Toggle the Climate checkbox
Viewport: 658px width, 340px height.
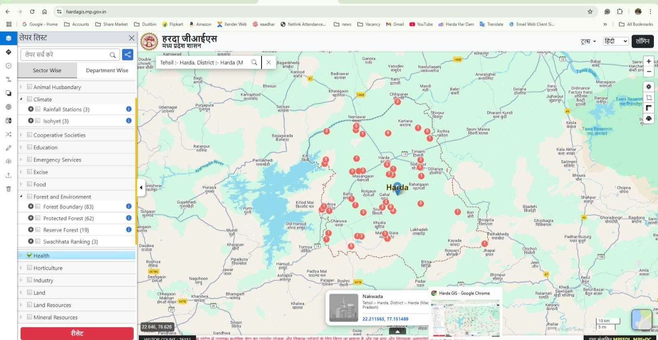point(30,99)
